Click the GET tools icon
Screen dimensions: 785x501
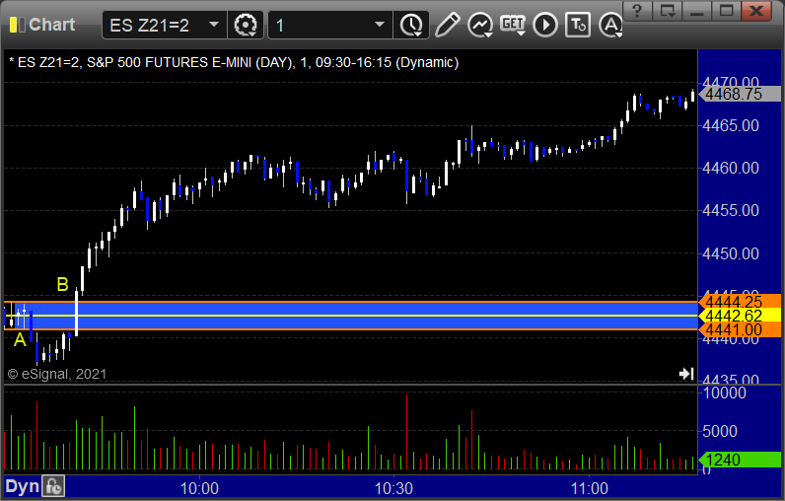(x=513, y=25)
